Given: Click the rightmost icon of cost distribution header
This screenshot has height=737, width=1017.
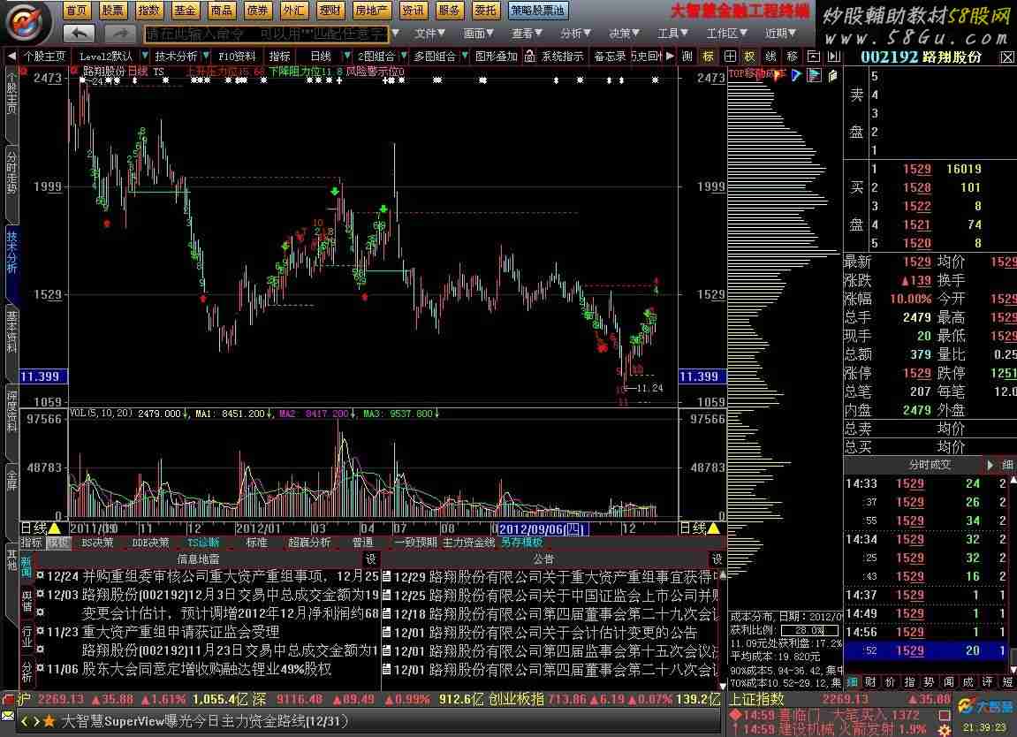Looking at the screenshot, I should click(x=833, y=75).
